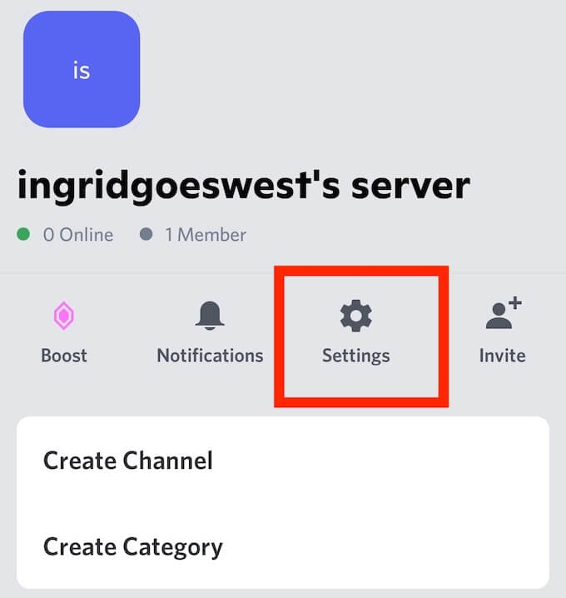The image size is (566, 598).
Task: Tap the green online status dot
Action: [23, 234]
